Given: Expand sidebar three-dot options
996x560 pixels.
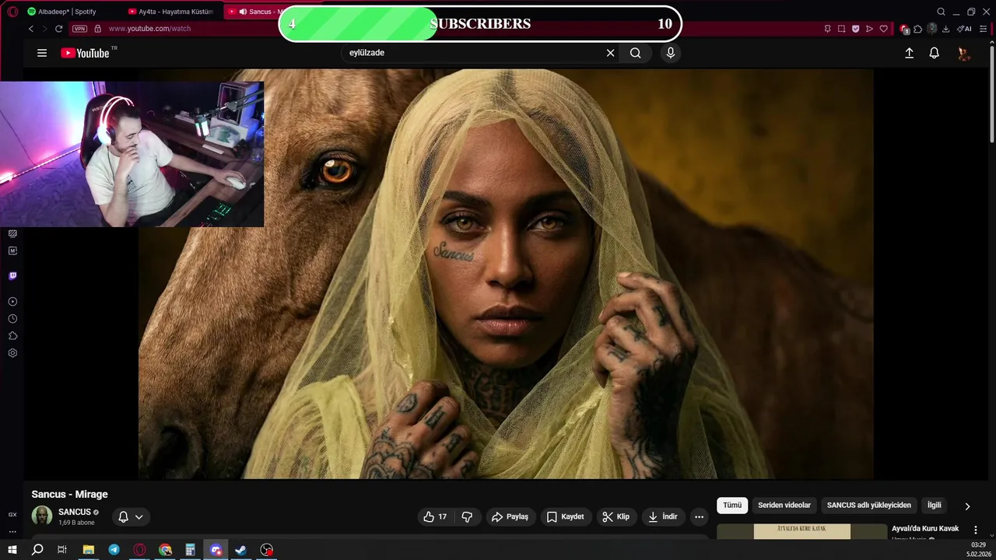Looking at the screenshot, I should [x=12, y=531].
